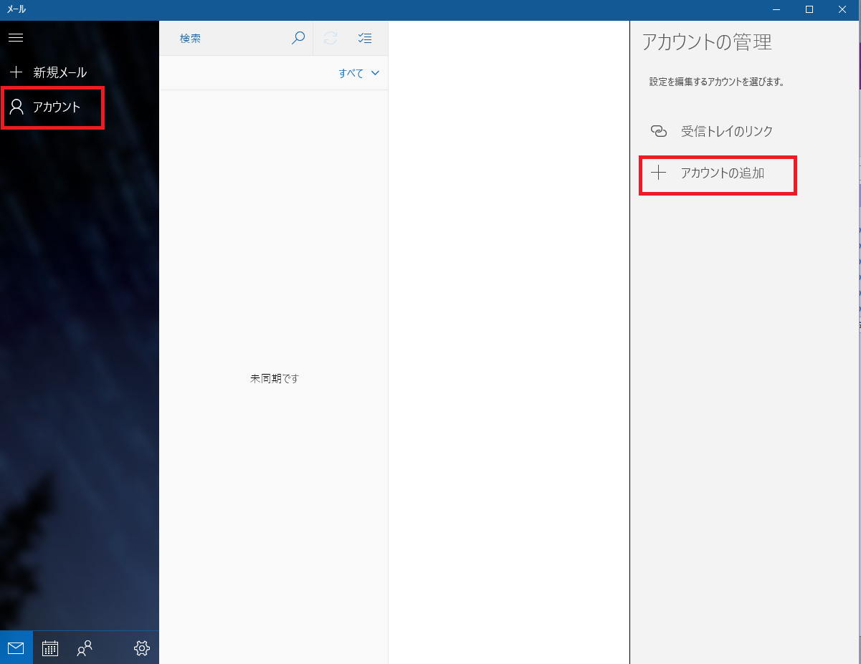
Task: Click the plus icon beside アカウントの追加
Action: tap(658, 173)
